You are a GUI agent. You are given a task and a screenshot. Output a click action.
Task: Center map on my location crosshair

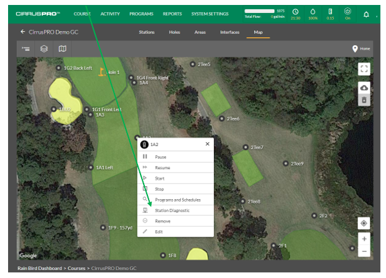tap(364, 223)
